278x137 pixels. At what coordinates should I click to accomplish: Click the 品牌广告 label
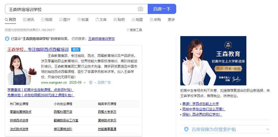tap(104, 82)
